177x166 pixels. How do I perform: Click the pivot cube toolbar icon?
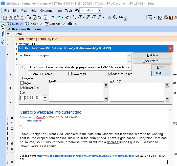coord(166,17)
